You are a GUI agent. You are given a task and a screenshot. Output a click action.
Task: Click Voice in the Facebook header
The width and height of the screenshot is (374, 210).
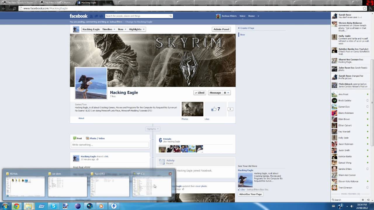click(x=242, y=16)
